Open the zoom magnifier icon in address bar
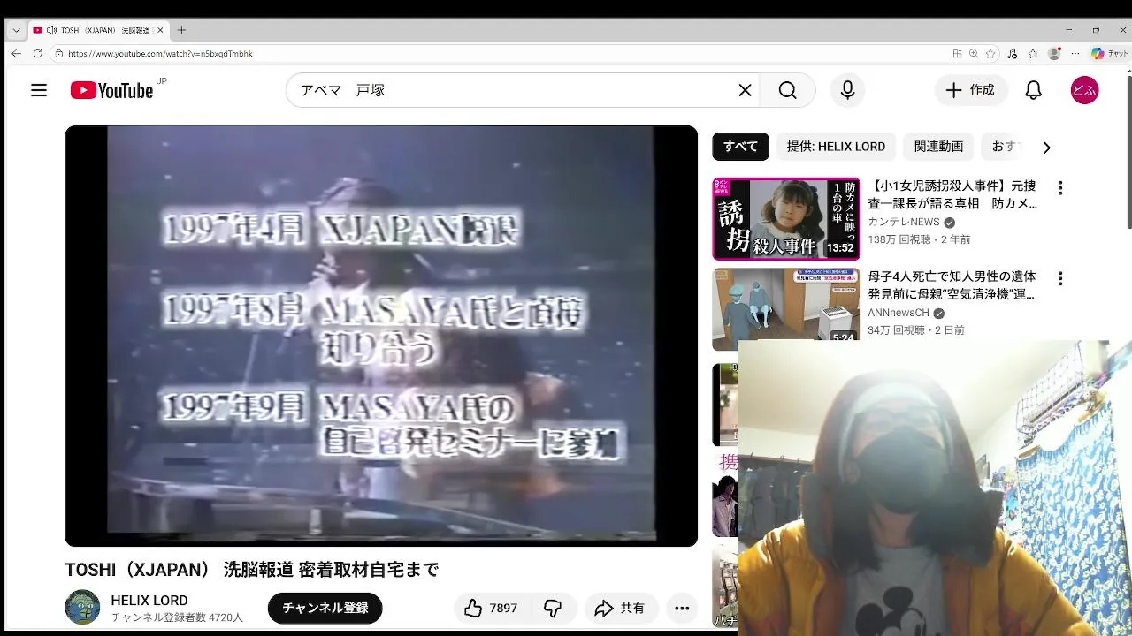 coord(974,54)
